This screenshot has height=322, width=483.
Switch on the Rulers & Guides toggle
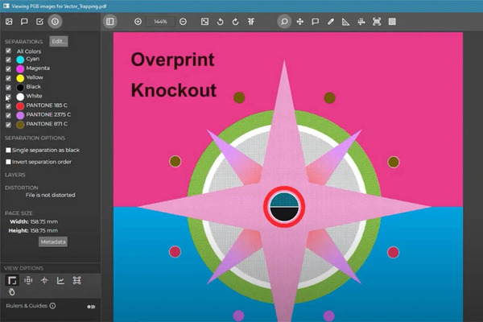(91, 307)
